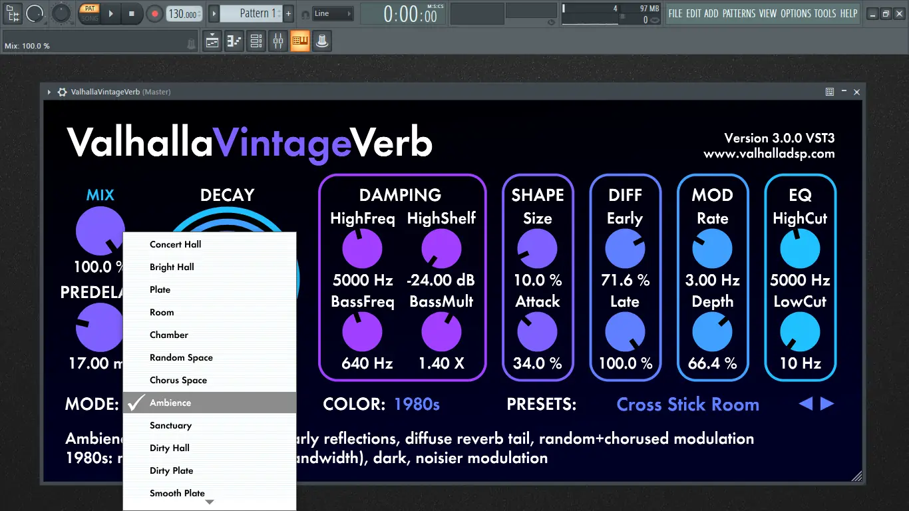Viewport: 909px width, 511px height.
Task: Open the HELP menu
Action: pyautogui.click(x=848, y=13)
